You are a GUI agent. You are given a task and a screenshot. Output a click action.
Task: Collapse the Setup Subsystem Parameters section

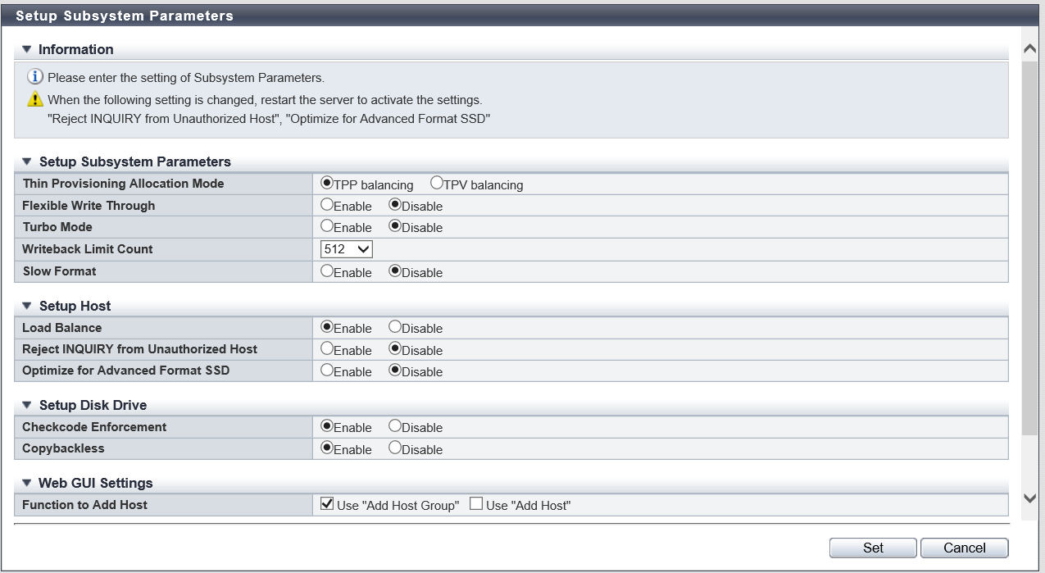26,161
